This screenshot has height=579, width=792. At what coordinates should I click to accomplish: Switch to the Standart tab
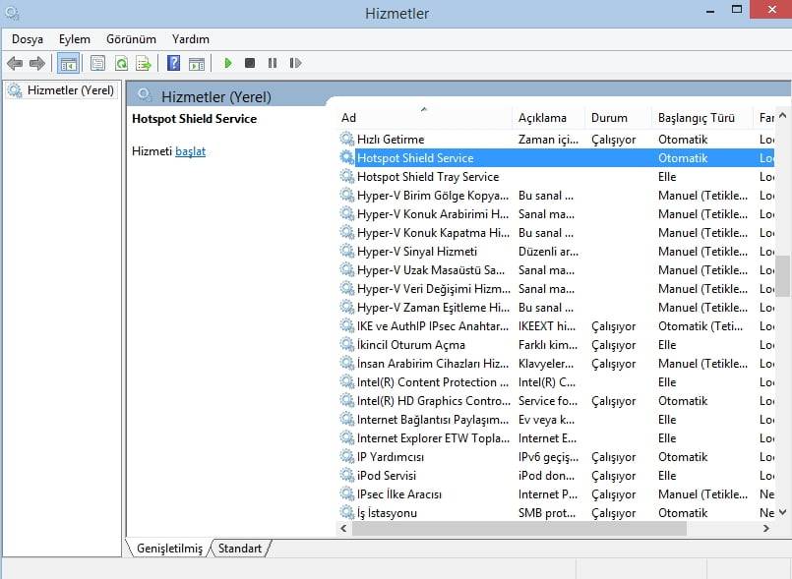(240, 549)
